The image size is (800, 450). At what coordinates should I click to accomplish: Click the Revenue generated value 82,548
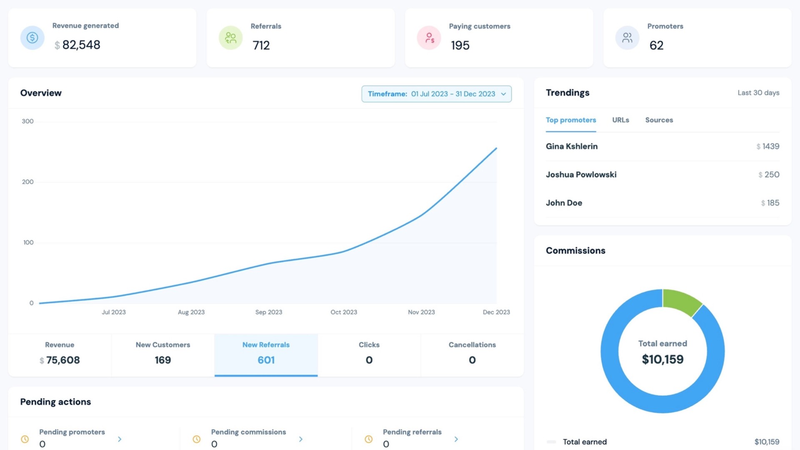click(x=81, y=45)
